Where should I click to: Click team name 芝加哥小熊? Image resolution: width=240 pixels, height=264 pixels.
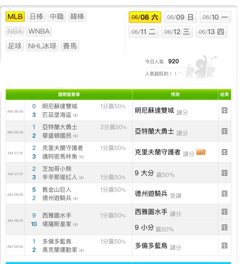(x=57, y=169)
